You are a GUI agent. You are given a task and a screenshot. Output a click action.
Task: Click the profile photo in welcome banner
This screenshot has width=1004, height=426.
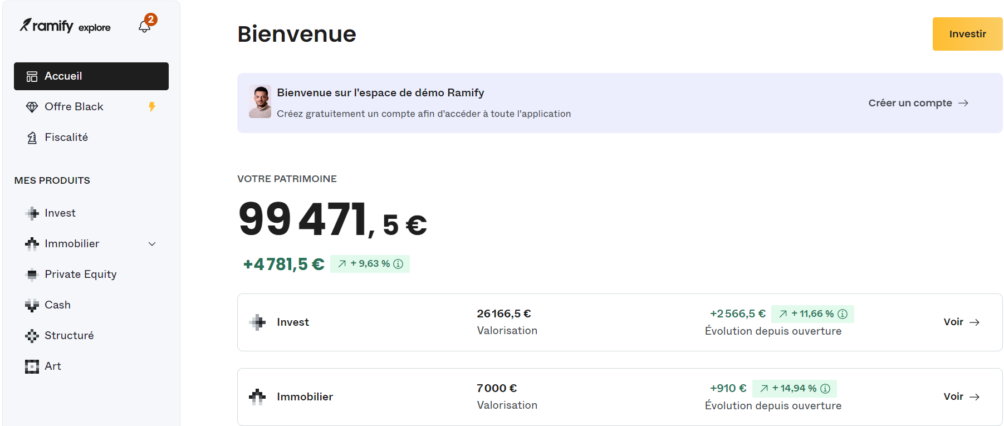(260, 101)
